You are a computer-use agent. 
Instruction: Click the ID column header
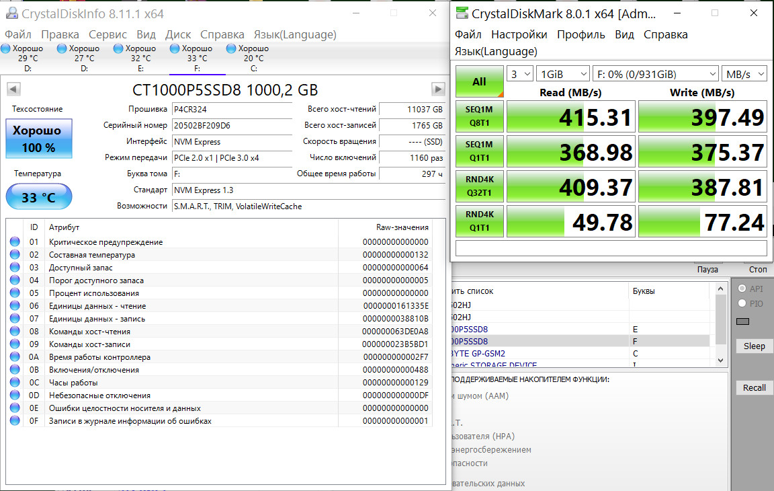[34, 227]
